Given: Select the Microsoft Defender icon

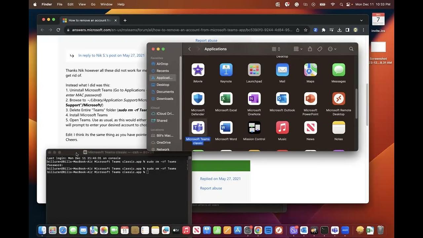Looking at the screenshot, I should [198, 99].
